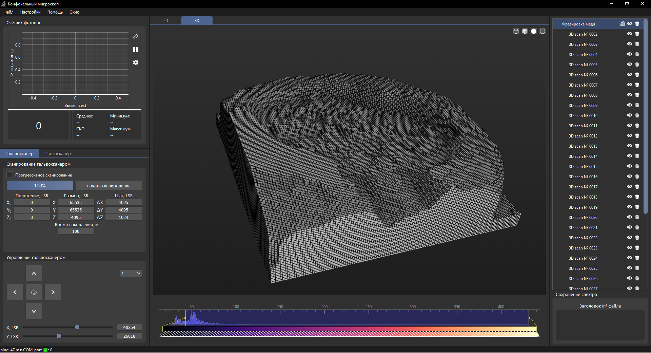Edit the Y LSB value 26018
651x353 pixels.
coord(129,336)
